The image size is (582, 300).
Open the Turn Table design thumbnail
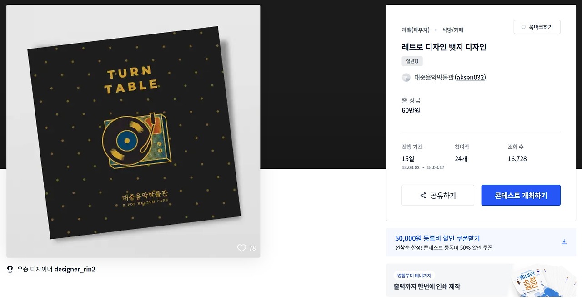[133, 131]
